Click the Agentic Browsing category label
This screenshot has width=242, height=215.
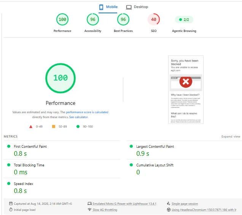click(184, 31)
